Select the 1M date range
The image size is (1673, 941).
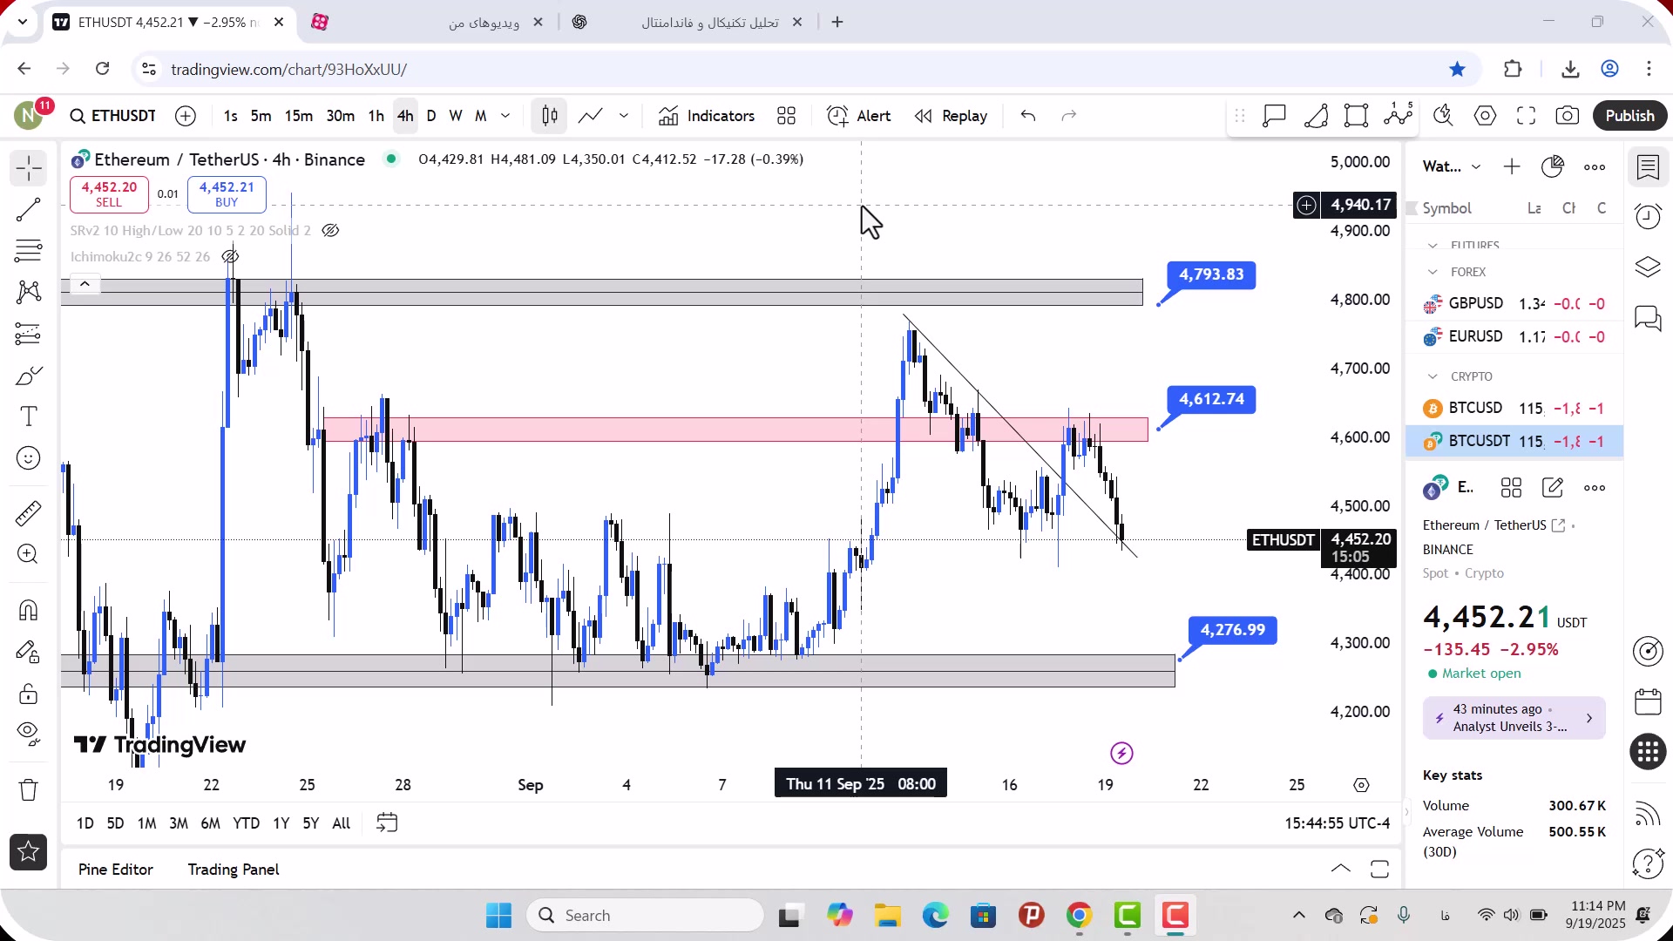tap(147, 823)
